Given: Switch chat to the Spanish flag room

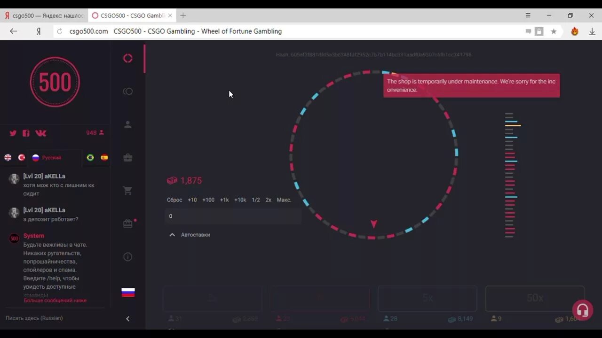Looking at the screenshot, I should 104,158.
